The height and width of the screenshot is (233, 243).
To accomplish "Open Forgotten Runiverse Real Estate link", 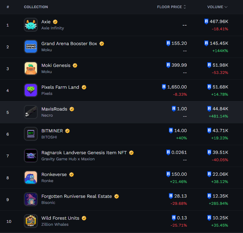I will (x=76, y=197).
